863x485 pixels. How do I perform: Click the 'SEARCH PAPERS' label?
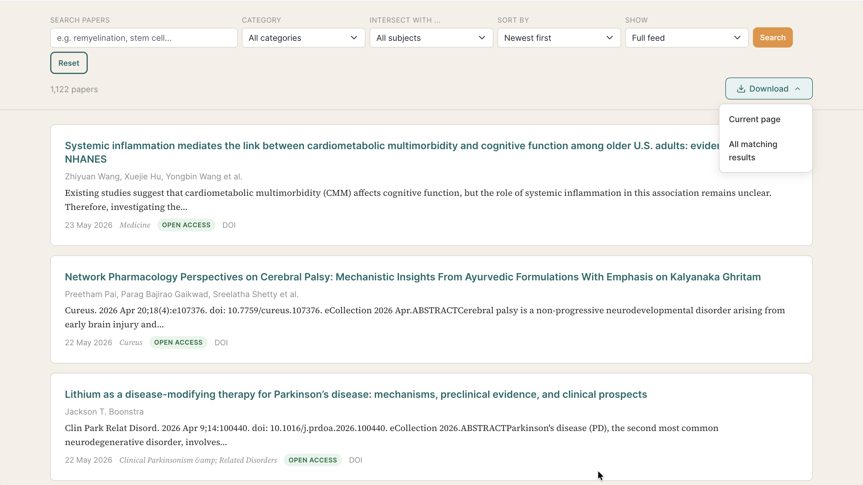(80, 20)
